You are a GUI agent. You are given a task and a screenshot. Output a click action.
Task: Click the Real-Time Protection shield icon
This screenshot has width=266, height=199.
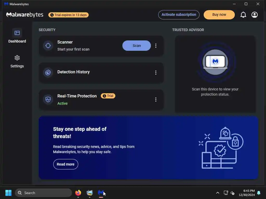tap(48, 99)
